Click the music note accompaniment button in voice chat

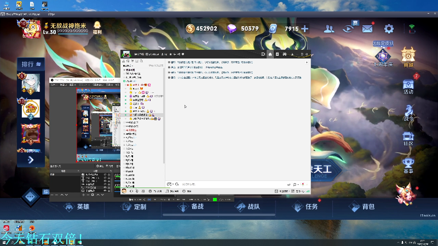[x=172, y=191]
